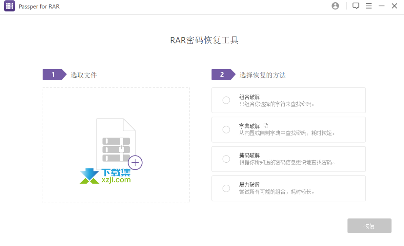This screenshot has width=404, height=246.
Task: Minimize the Passper for RAR window
Action: pos(382,6)
